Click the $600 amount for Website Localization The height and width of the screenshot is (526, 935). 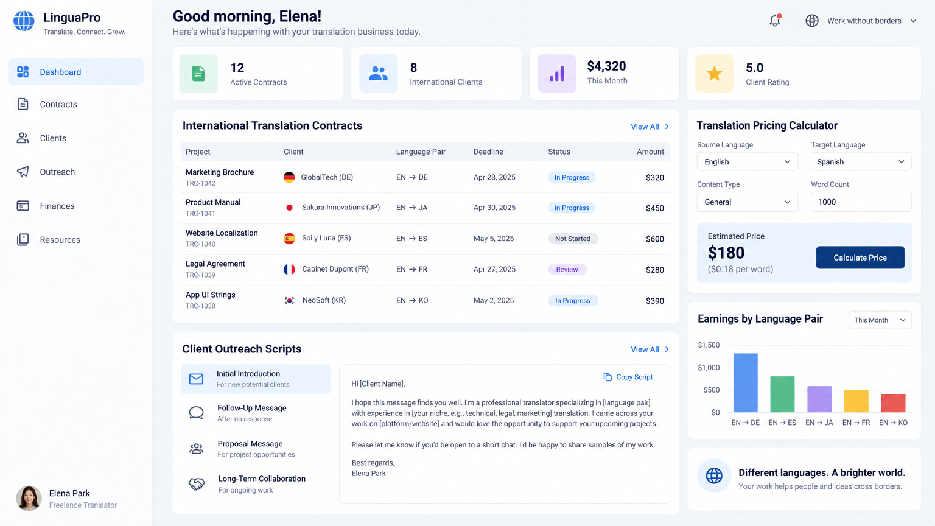[x=655, y=239]
